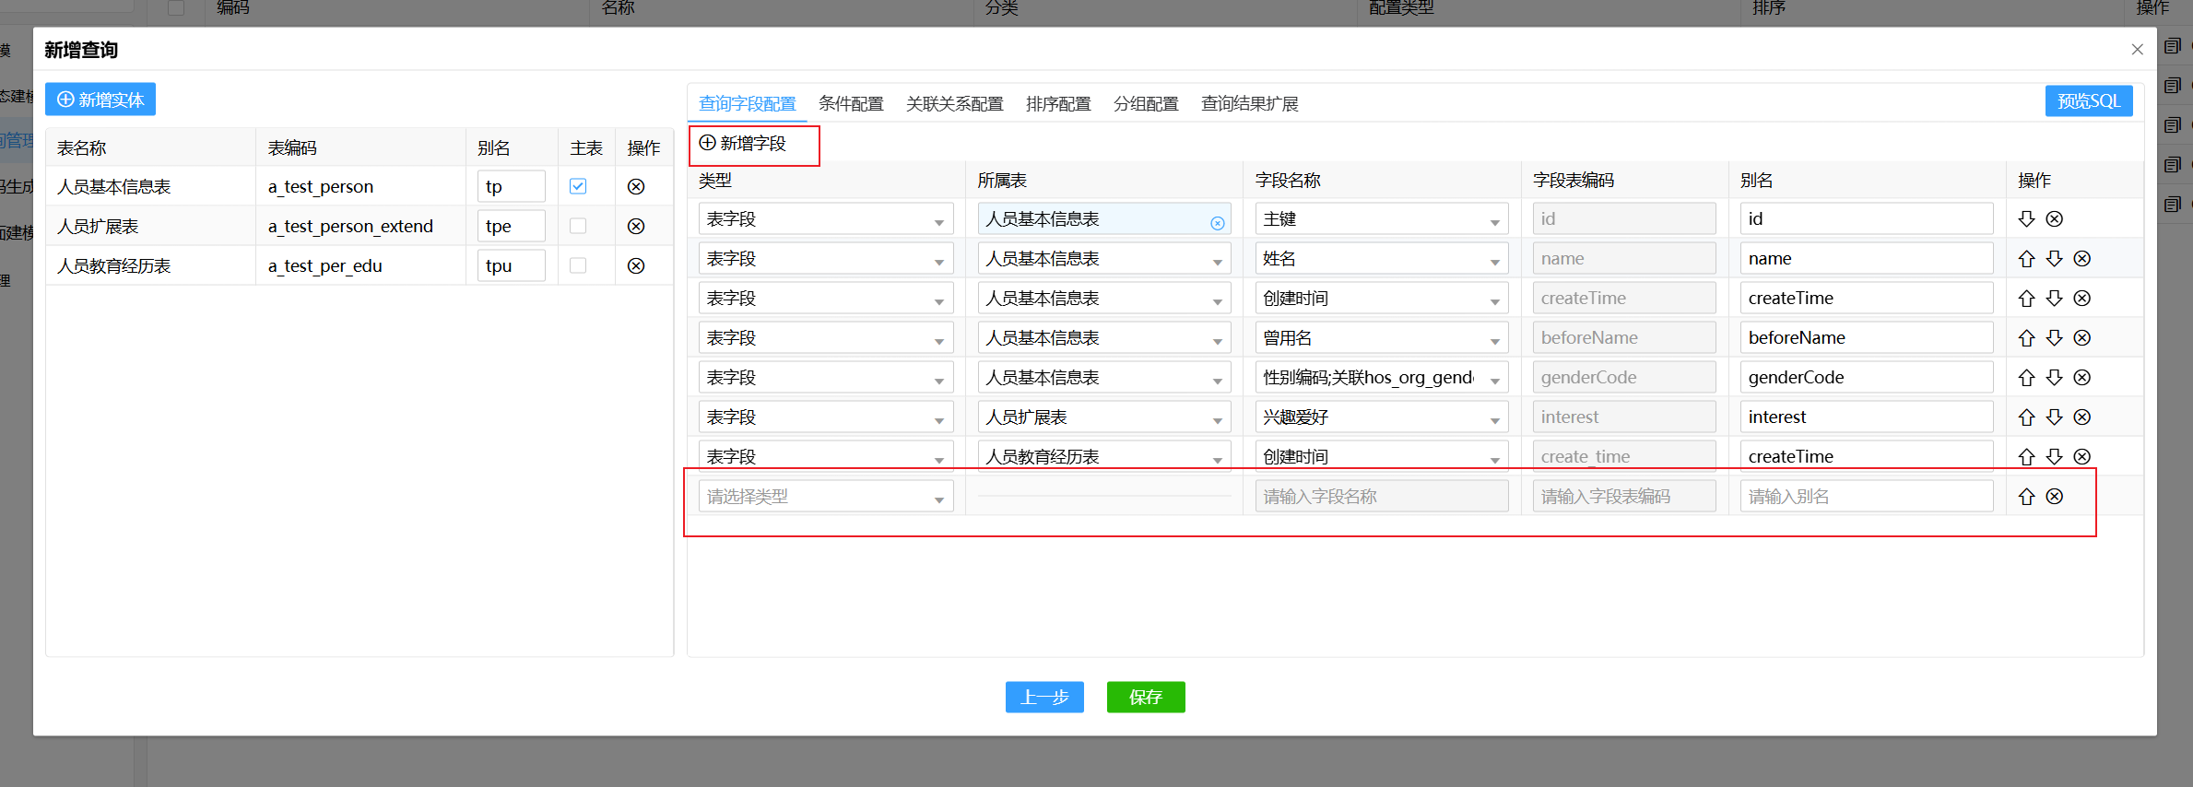Viewport: 2193px width, 787px height.
Task: Move the genderCode row down
Action: [x=2054, y=378]
